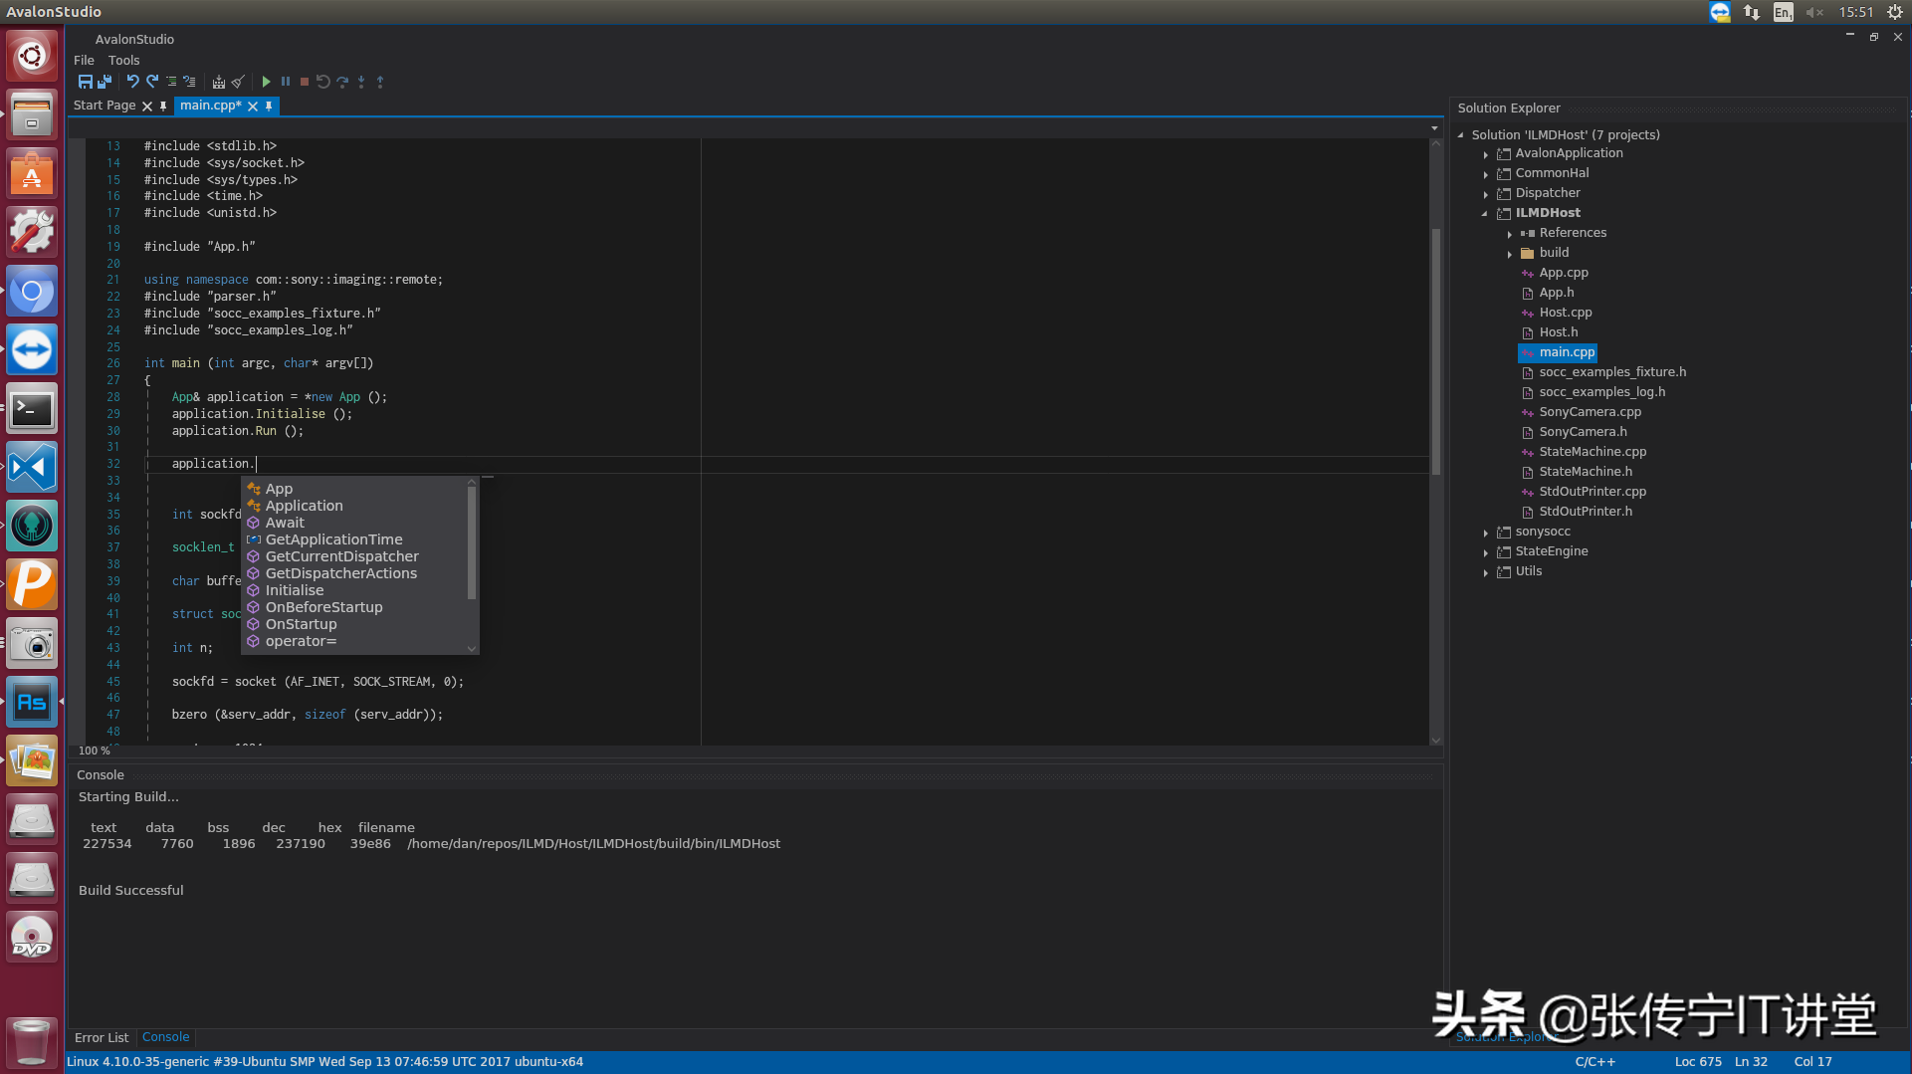1912x1074 pixels.
Task: Open StateMachine.h in Solution Explorer
Action: point(1586,472)
